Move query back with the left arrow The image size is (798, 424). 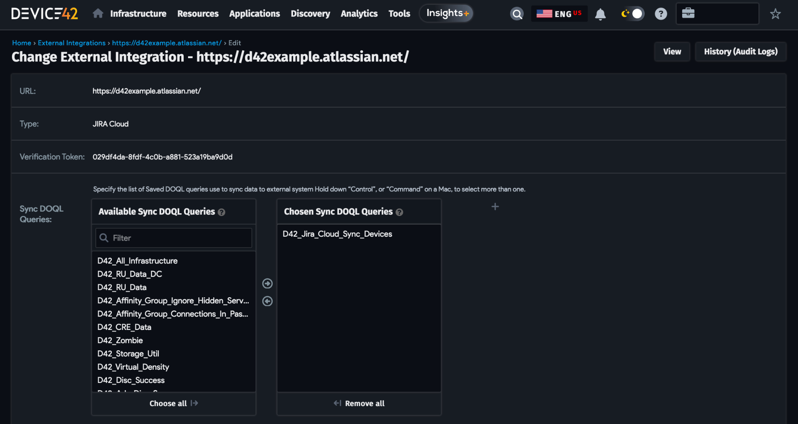click(x=267, y=301)
